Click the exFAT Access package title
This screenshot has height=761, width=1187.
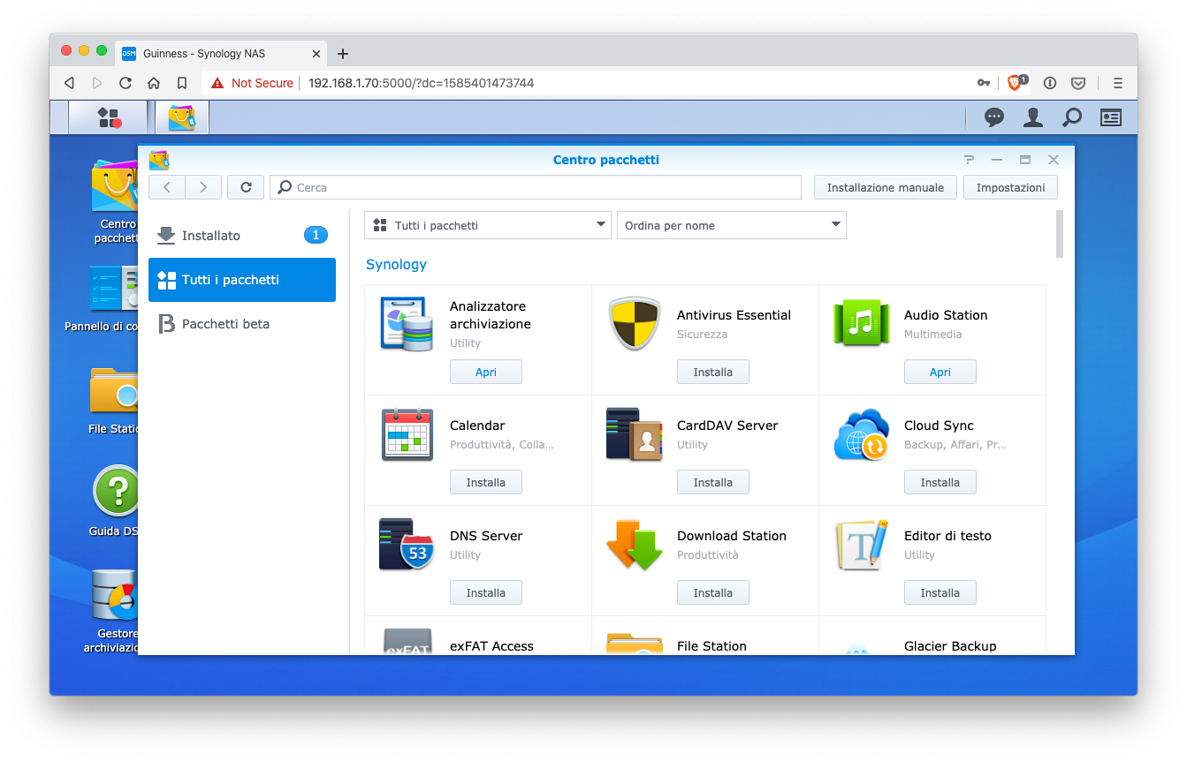click(491, 646)
